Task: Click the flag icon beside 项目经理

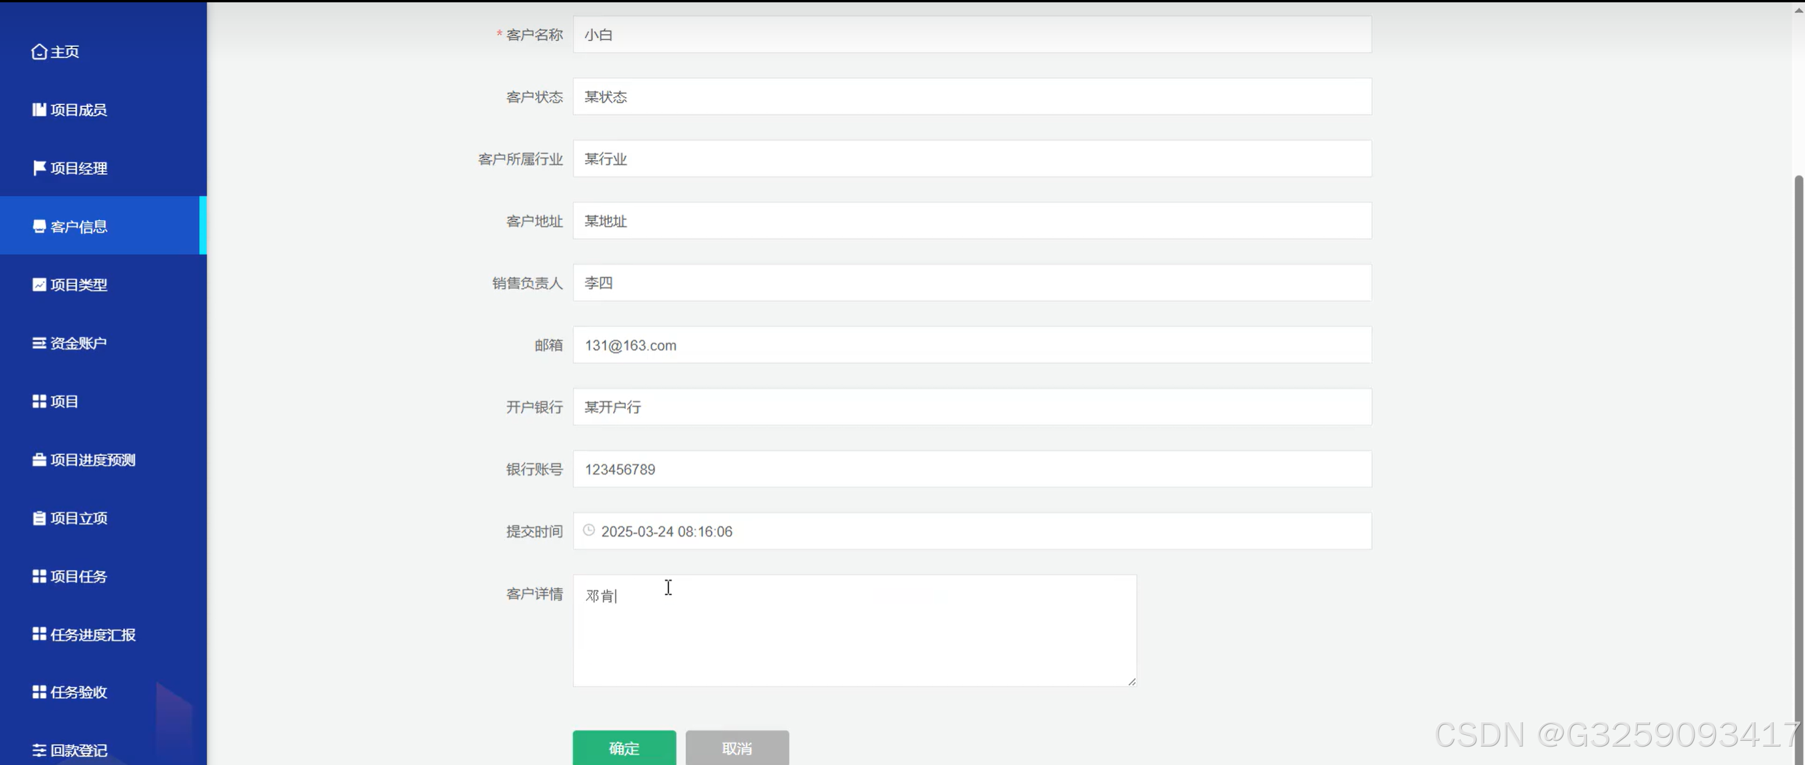Action: click(39, 168)
